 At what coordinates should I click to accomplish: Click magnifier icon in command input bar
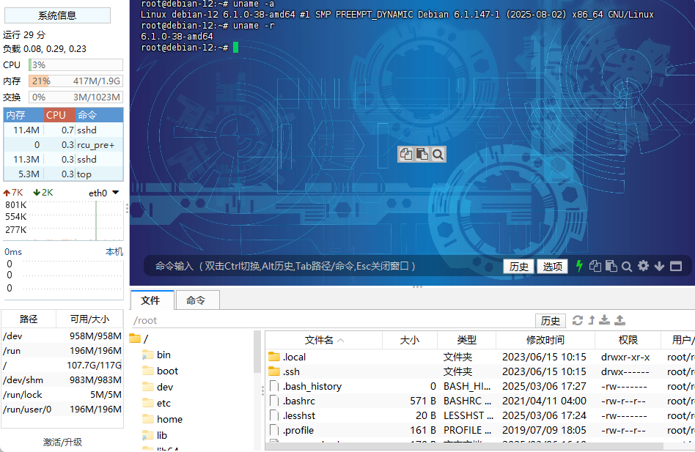pos(627,267)
